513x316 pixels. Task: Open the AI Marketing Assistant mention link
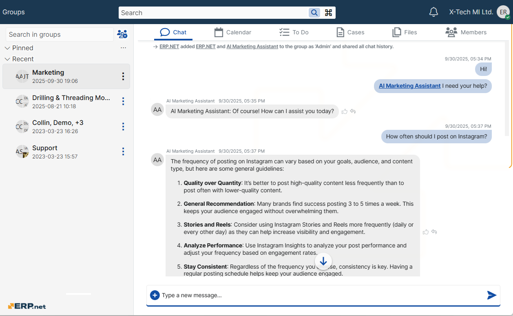(x=409, y=86)
